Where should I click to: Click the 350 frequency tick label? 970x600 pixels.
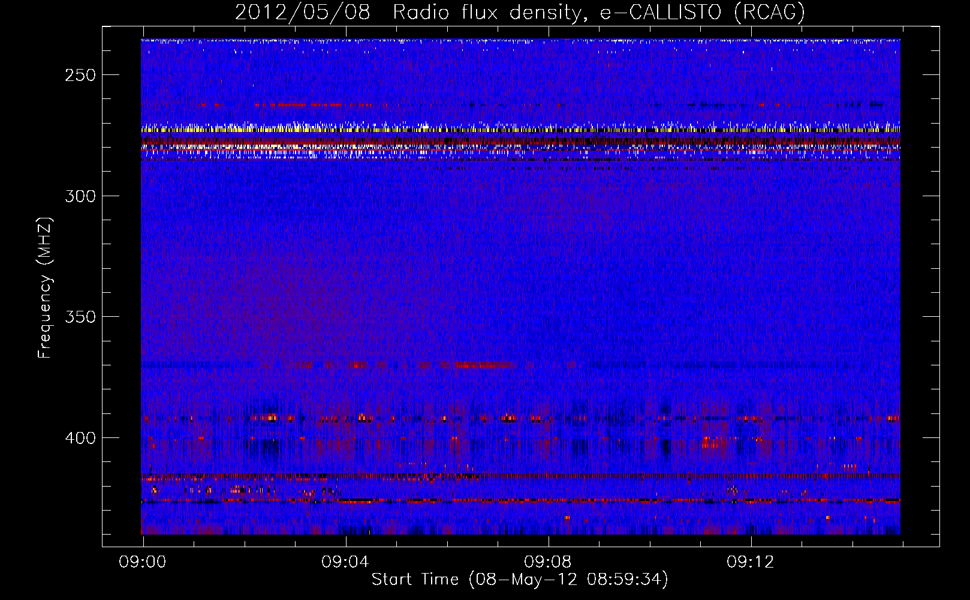click(80, 317)
